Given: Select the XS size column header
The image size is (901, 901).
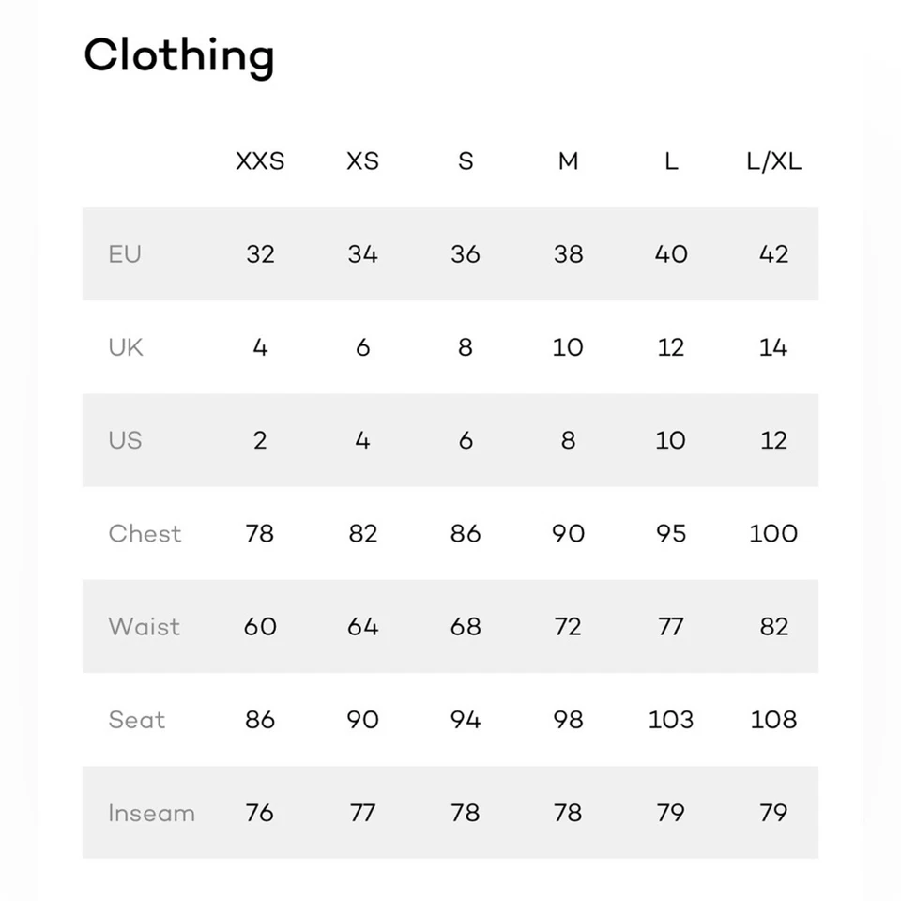Looking at the screenshot, I should 362,161.
